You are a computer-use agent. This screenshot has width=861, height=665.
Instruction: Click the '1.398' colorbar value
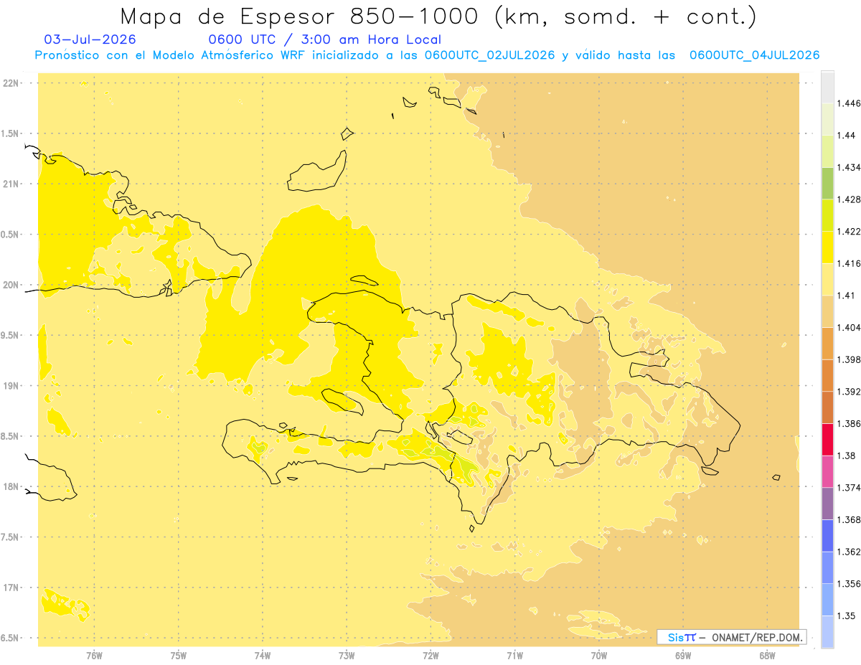850,359
